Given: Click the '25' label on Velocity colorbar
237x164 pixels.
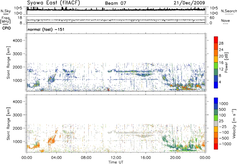Looking at the screenshot, I should click(221, 121).
